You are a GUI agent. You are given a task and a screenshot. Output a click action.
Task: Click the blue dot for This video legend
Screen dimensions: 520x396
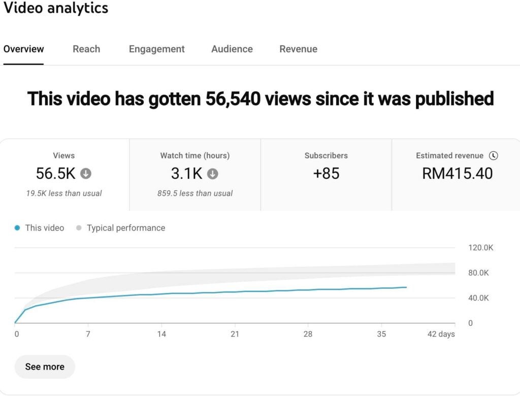18,228
